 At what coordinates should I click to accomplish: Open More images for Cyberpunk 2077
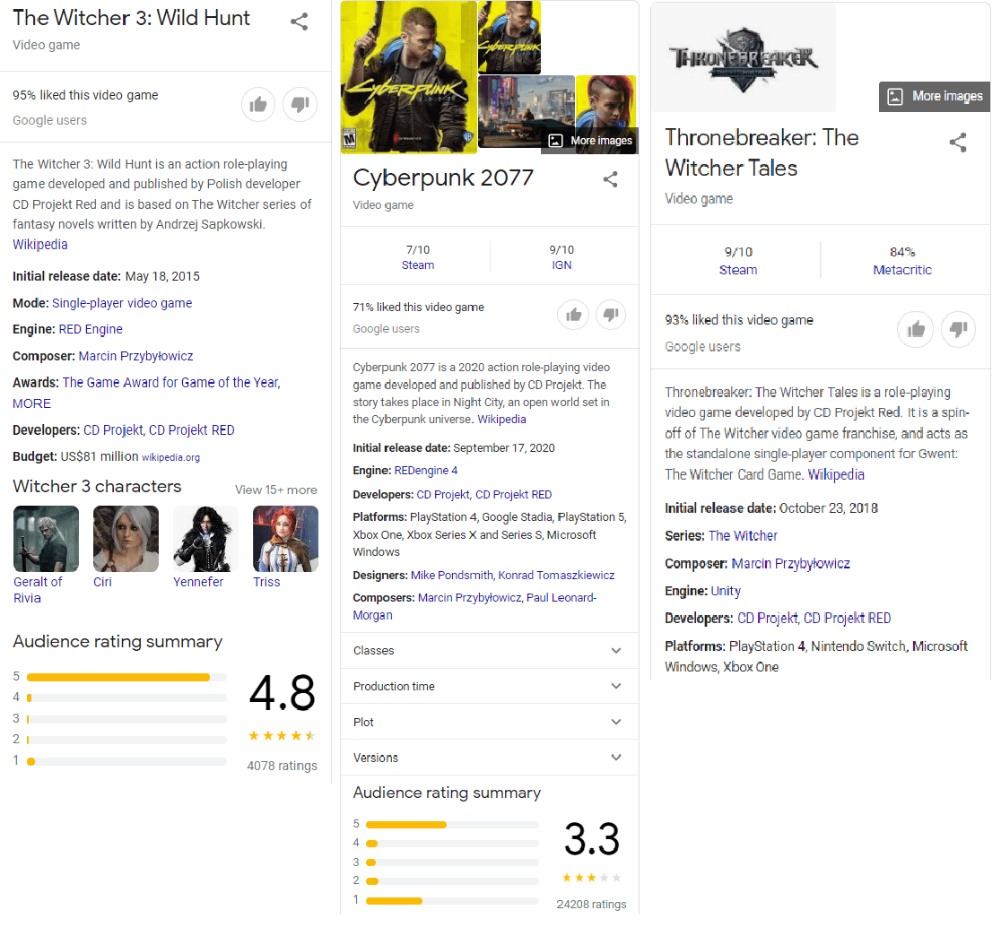click(x=590, y=140)
